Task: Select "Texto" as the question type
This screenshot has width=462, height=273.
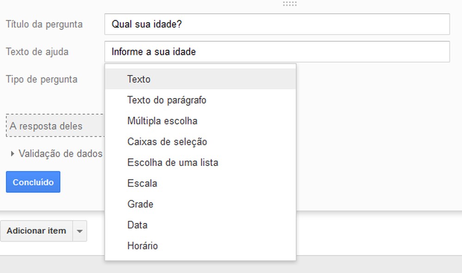Action: (138, 79)
